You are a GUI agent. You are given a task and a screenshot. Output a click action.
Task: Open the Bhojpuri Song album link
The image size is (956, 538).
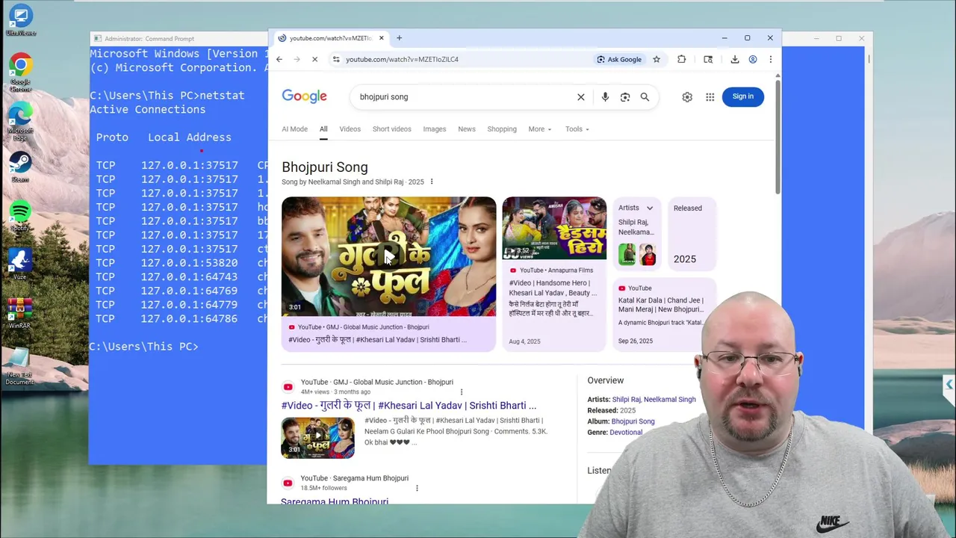point(633,421)
